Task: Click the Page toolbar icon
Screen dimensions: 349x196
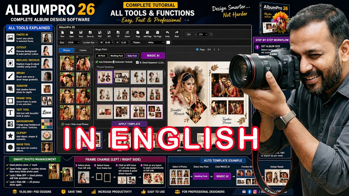Action: 138,33
